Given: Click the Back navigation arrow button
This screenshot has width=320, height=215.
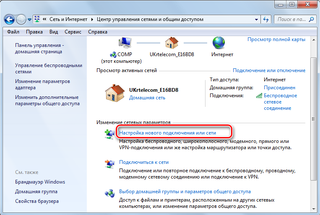Looking at the screenshot, I should click(x=9, y=20).
